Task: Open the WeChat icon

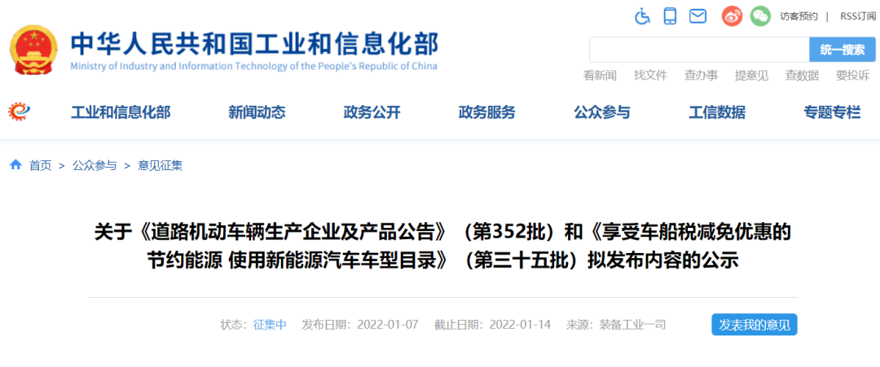Action: (x=760, y=15)
